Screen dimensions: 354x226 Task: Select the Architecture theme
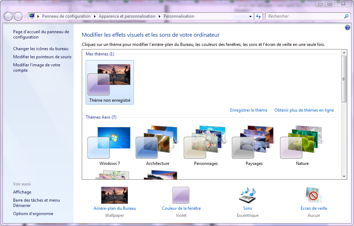click(x=158, y=146)
